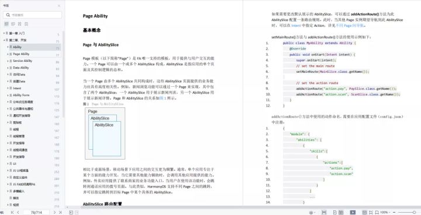Collapse the Ability bookmark node
The width and height of the screenshot is (421, 215).
(x=8, y=47)
